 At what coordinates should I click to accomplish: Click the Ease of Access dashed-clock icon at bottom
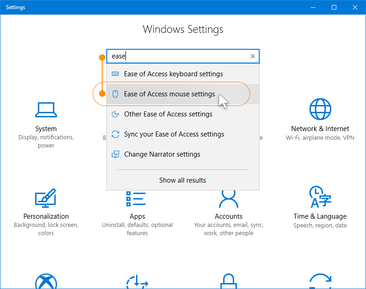(136, 282)
